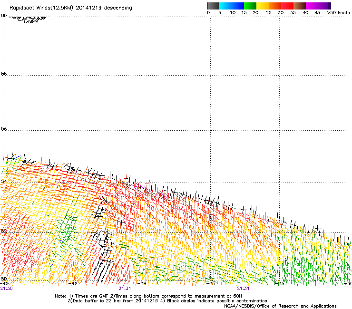Pick the orange 25-30 knots legend color
This screenshot has width=352, height=309.
(275, 6)
